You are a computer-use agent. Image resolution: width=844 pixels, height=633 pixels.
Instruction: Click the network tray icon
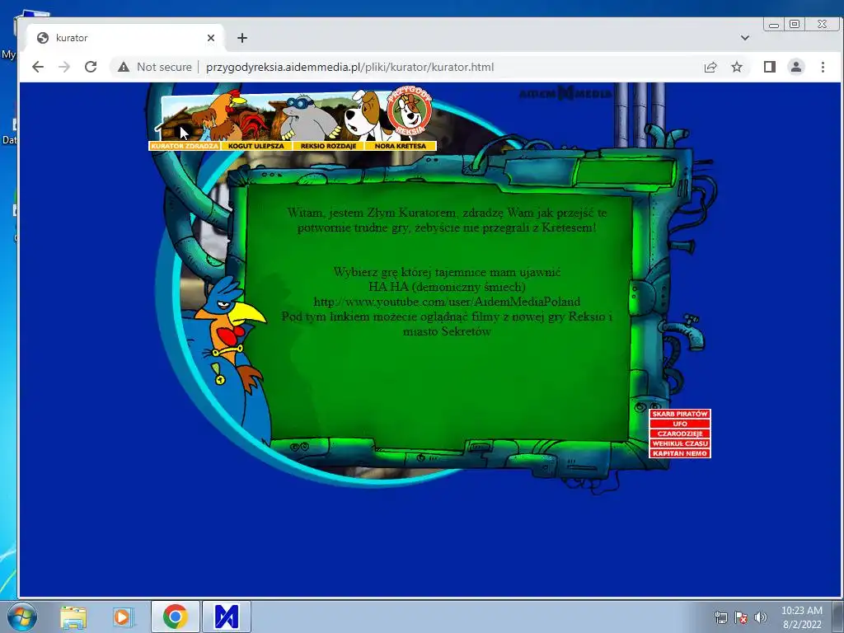click(720, 618)
